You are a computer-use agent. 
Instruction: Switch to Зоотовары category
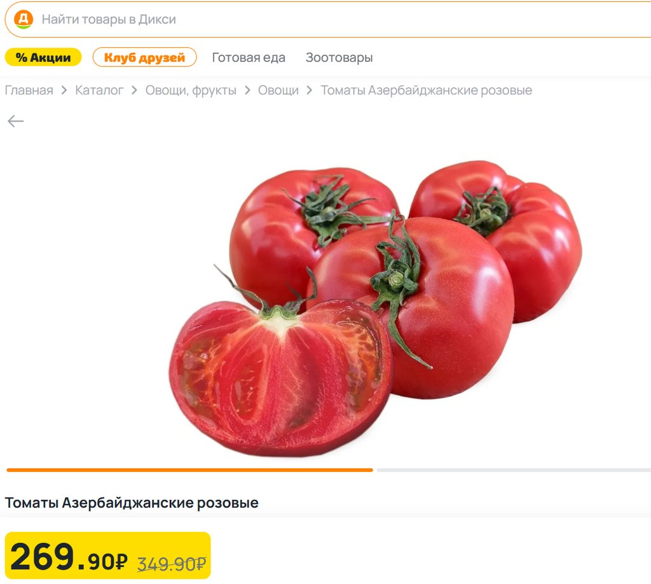[x=339, y=57]
